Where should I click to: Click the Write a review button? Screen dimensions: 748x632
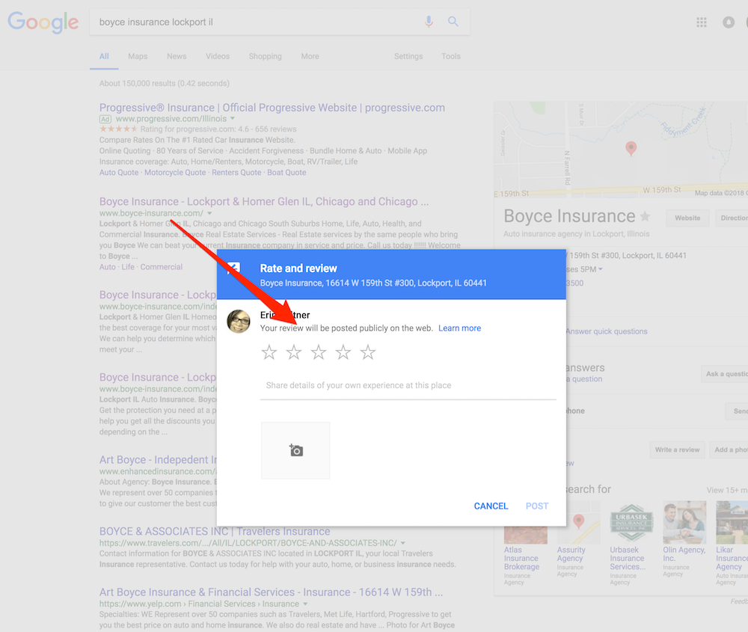pyautogui.click(x=678, y=450)
